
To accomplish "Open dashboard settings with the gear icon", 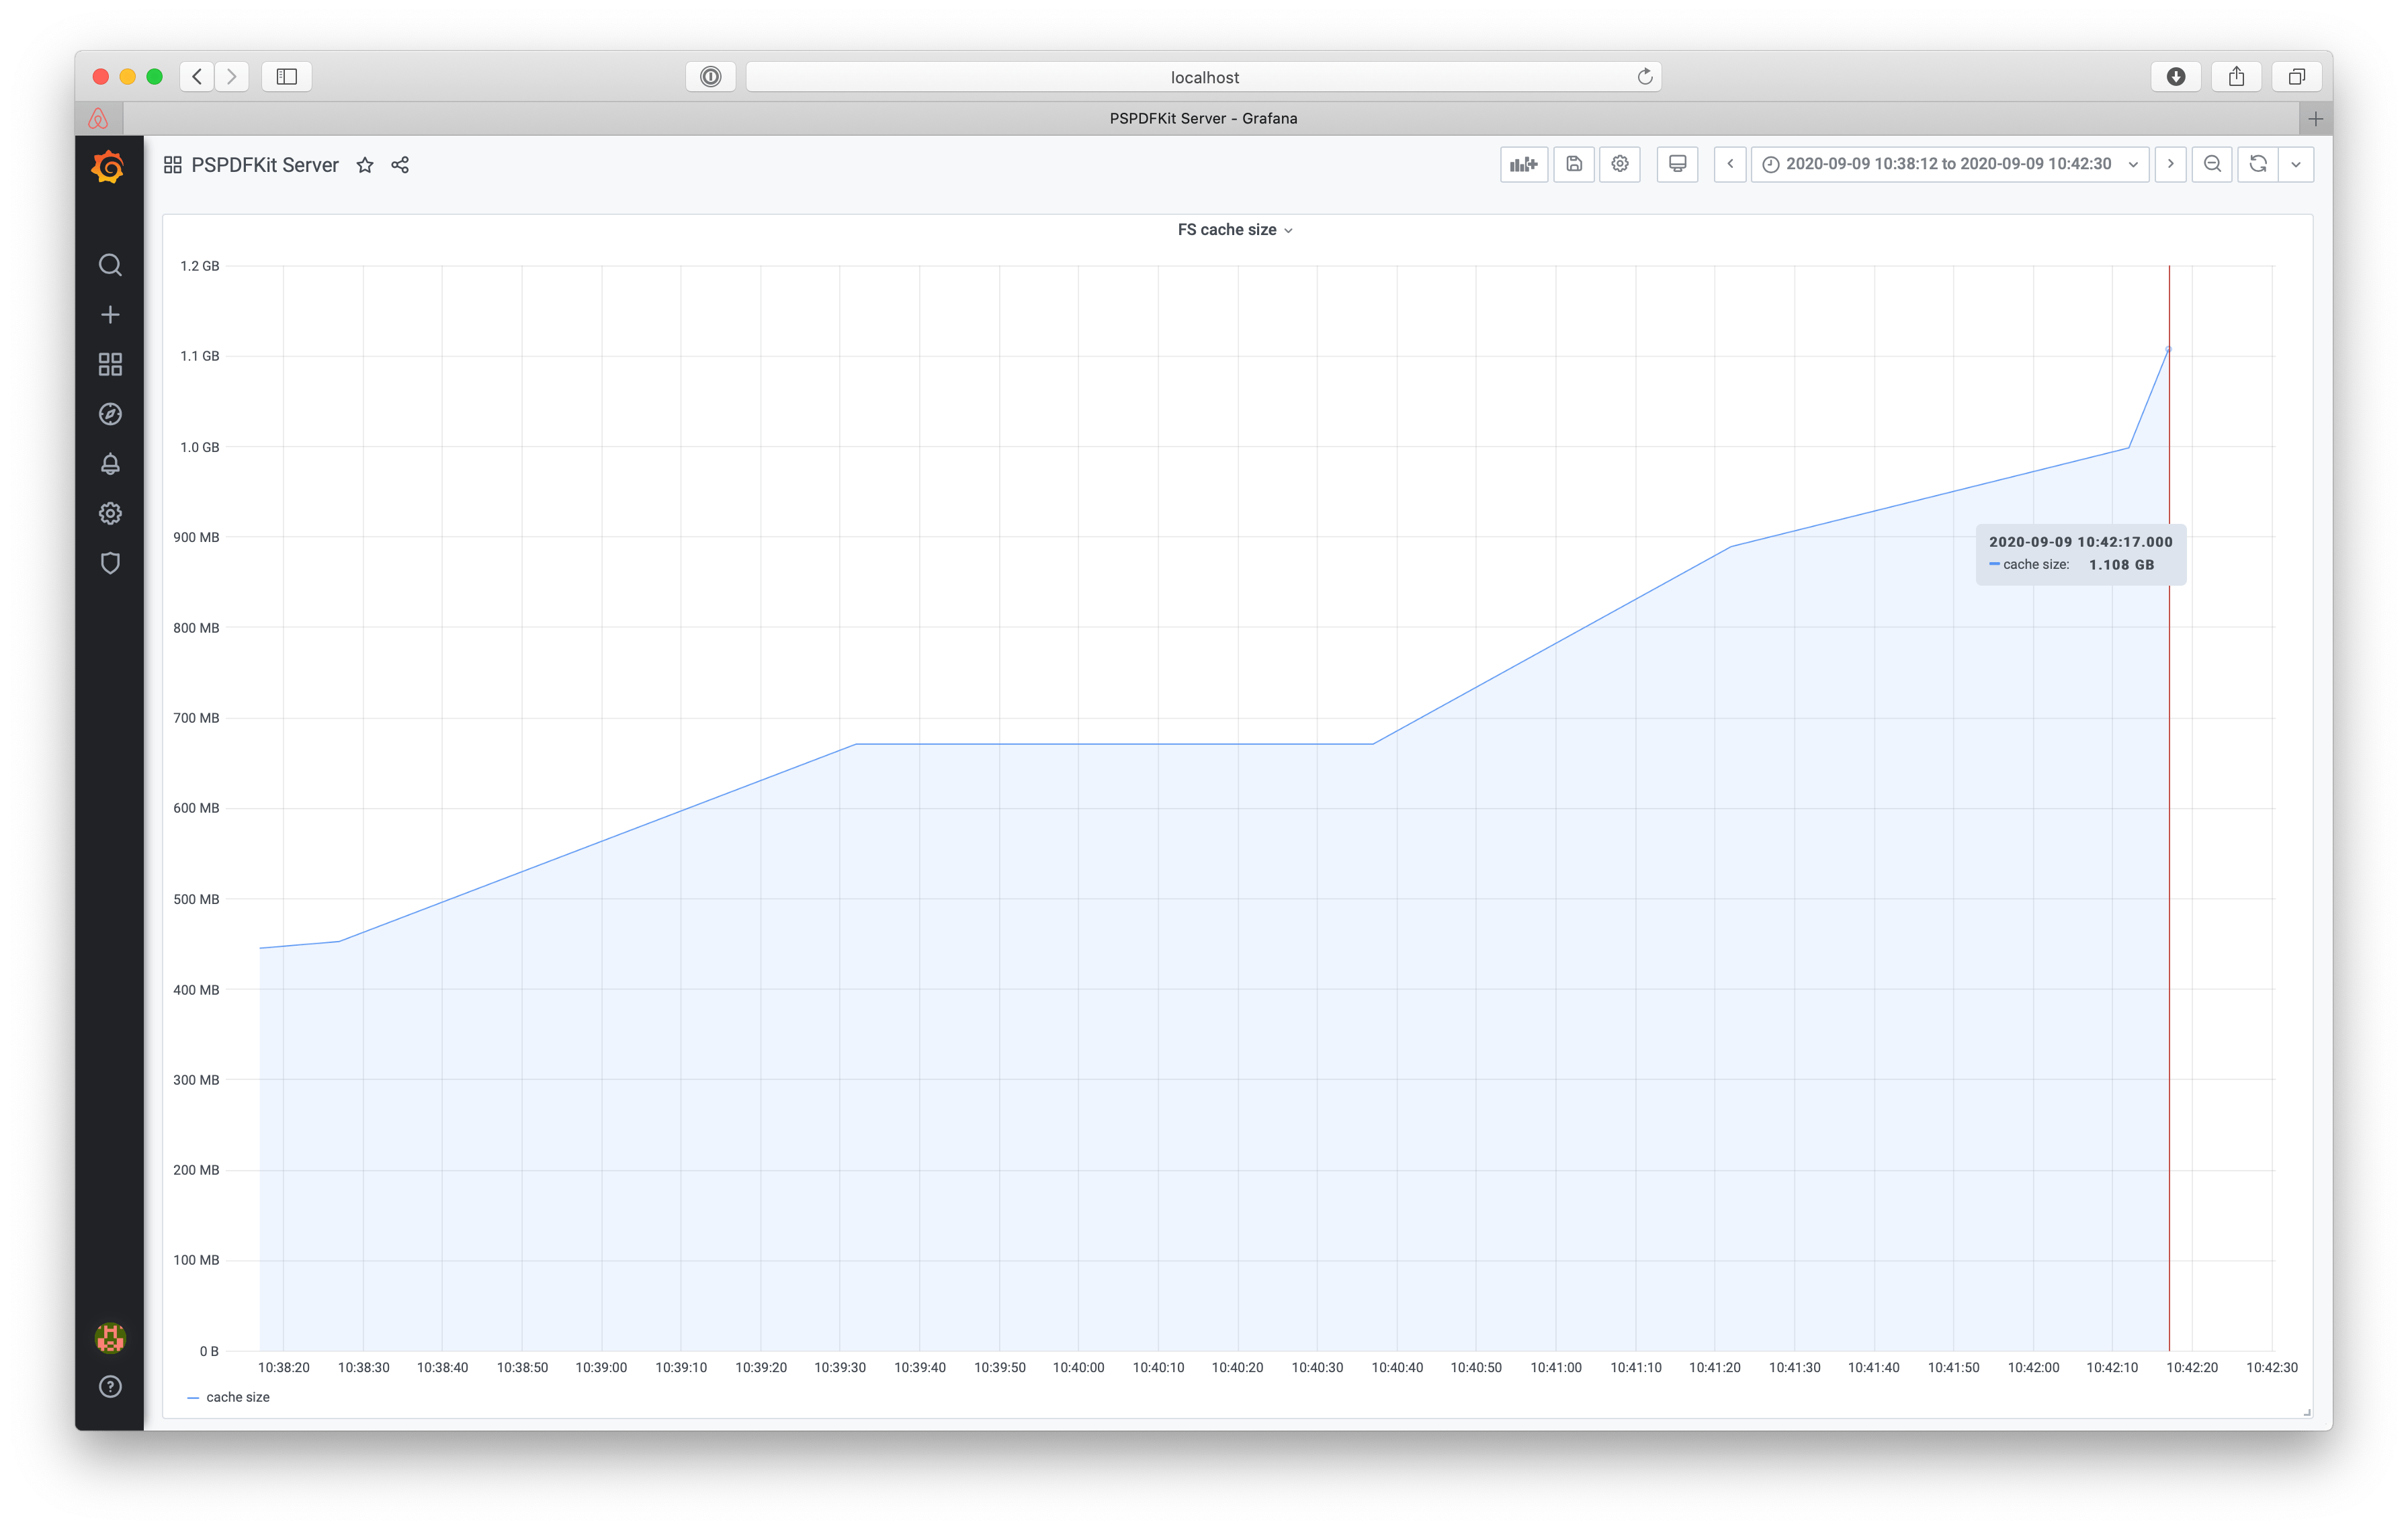I will click(1619, 164).
